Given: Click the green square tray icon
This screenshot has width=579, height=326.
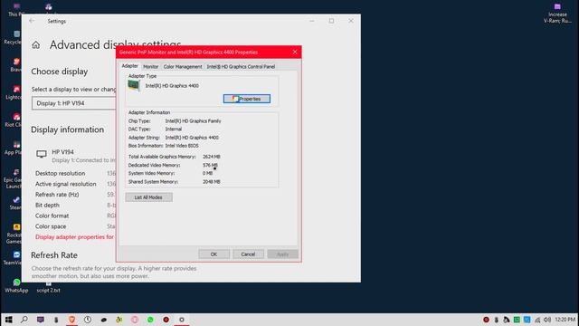Looking at the screenshot, I should click(x=517, y=320).
